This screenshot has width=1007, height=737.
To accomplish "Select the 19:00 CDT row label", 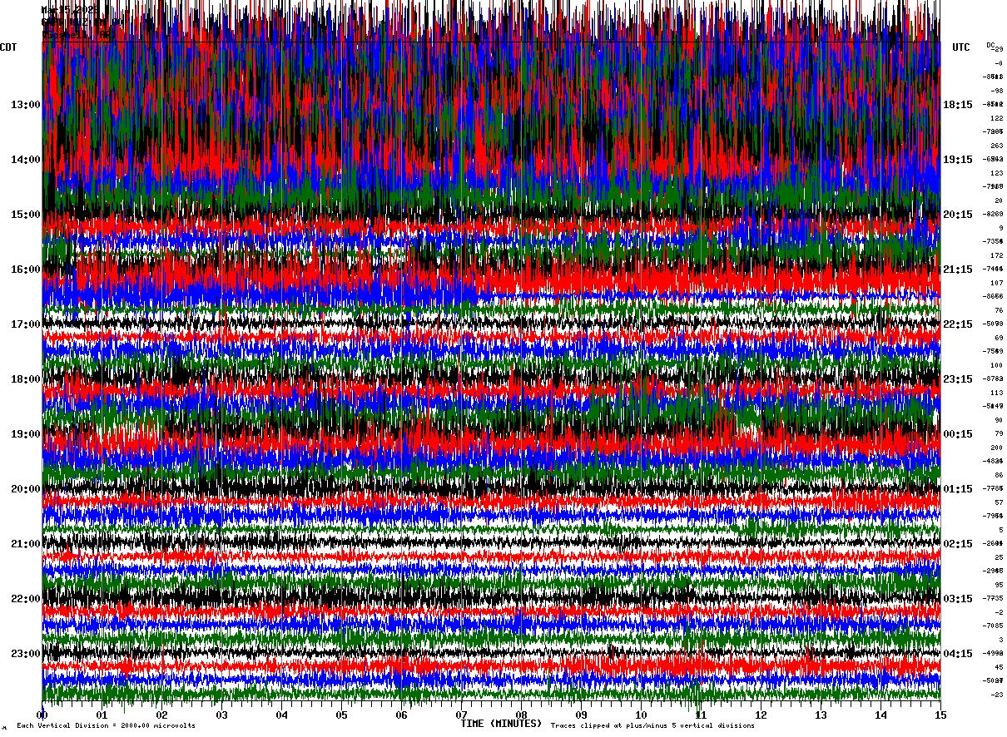I will coord(26,434).
